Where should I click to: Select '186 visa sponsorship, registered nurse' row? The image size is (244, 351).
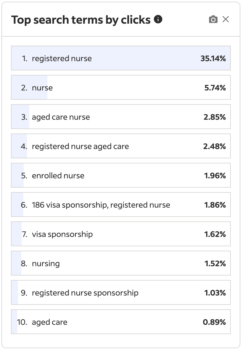click(x=121, y=205)
